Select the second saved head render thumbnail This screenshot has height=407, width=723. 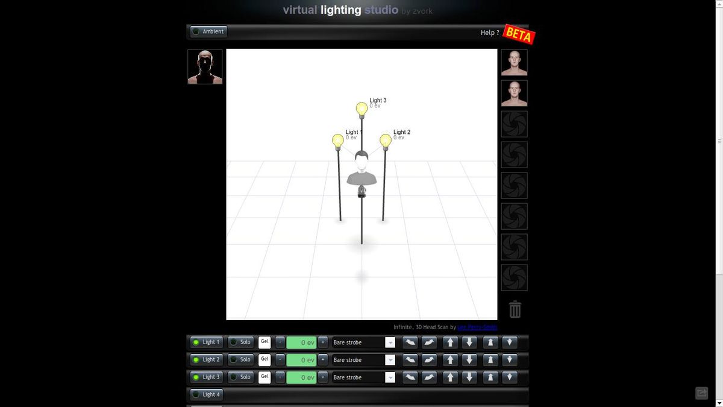515,93
